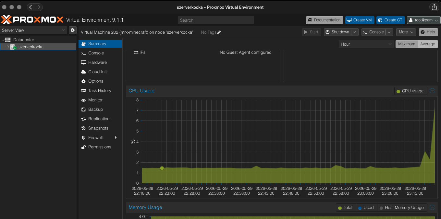Open the Summary tab
Viewport: 441px width, 219px height.
[x=100, y=44]
